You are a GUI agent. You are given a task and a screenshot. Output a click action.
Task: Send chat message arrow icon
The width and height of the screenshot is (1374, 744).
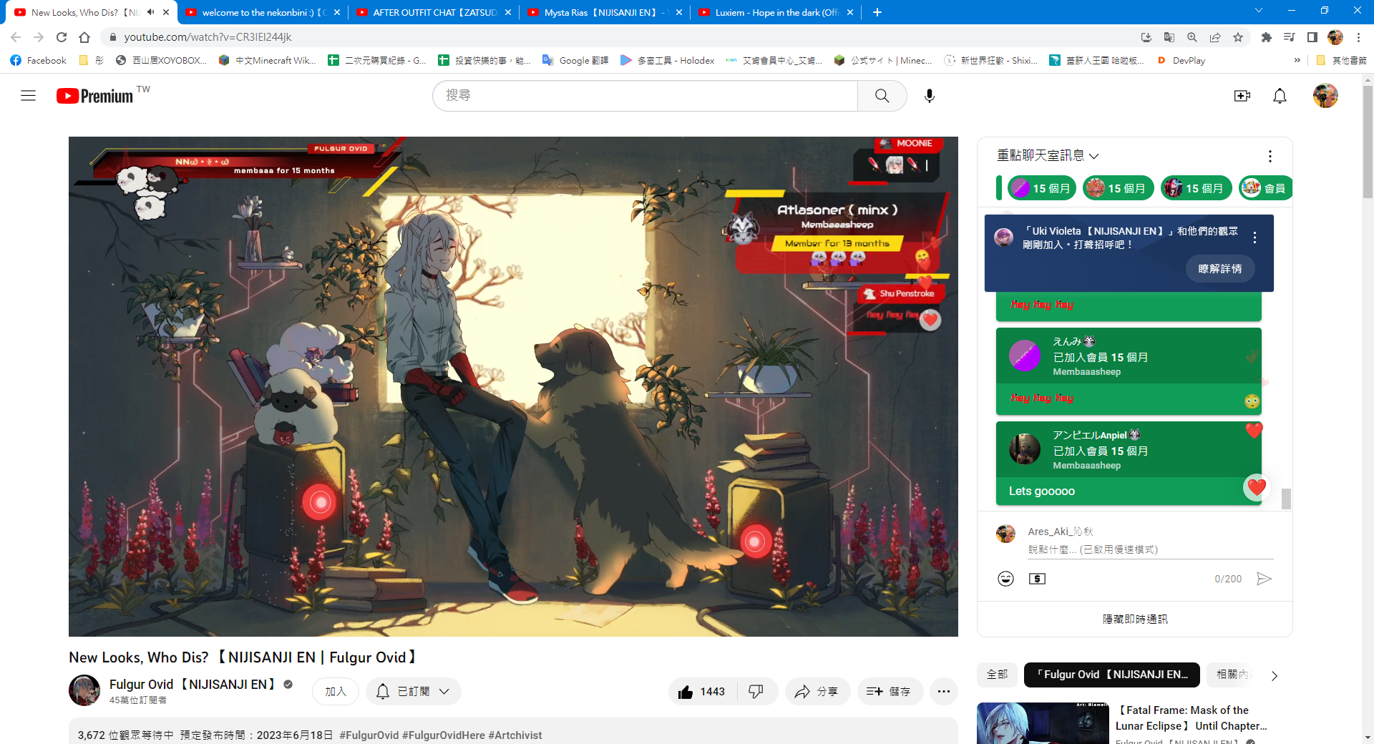click(x=1265, y=579)
